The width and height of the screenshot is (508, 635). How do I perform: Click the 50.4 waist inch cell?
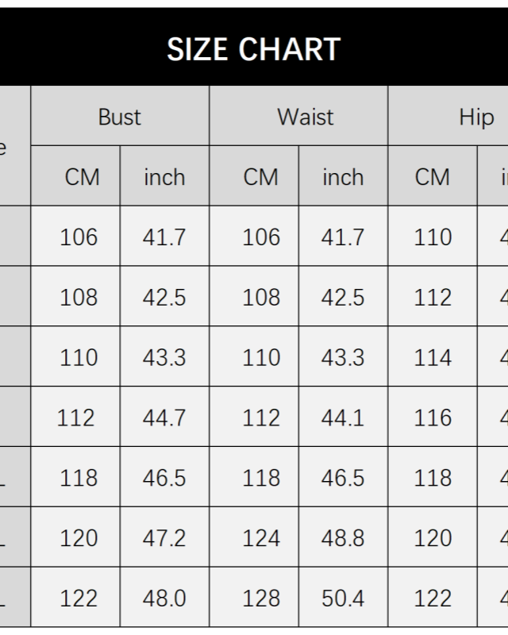point(343,598)
